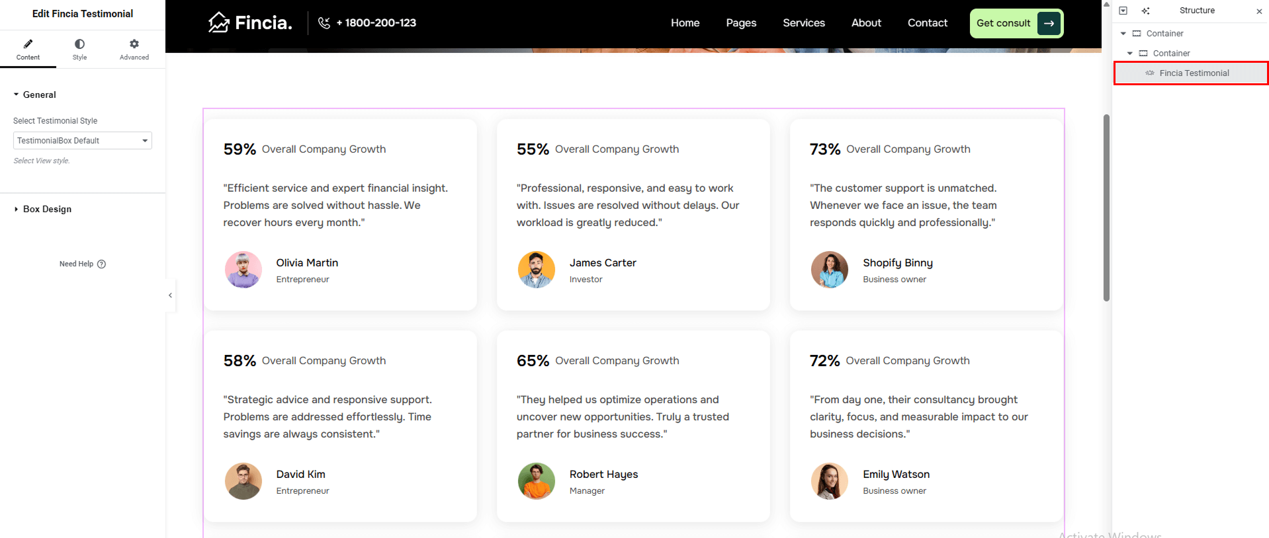Click the AI sparkle icon in Structure panel
This screenshot has height=538, width=1269.
[x=1145, y=11]
